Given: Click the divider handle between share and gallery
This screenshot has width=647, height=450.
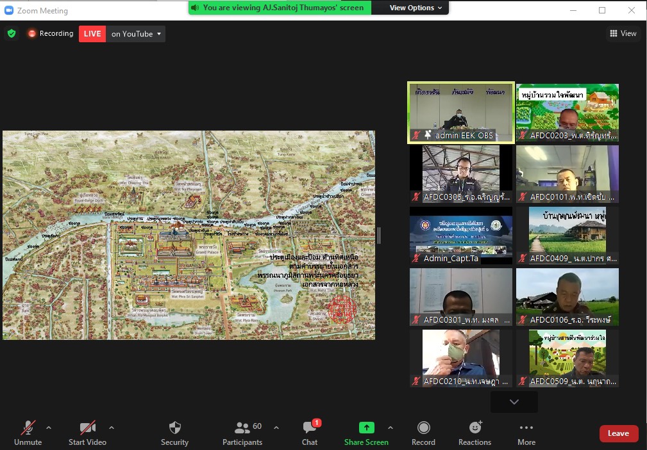Looking at the screenshot, I should [x=379, y=236].
